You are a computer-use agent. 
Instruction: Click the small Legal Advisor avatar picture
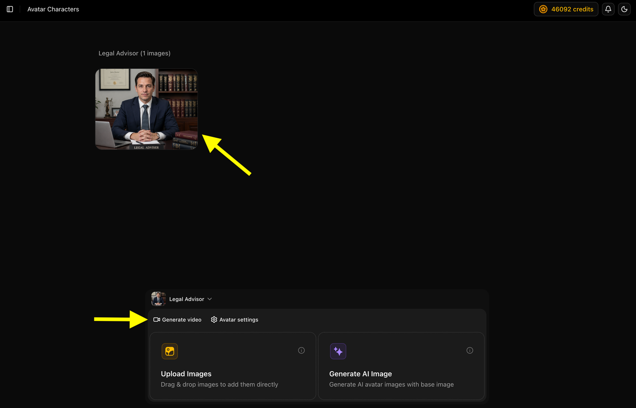(159, 299)
